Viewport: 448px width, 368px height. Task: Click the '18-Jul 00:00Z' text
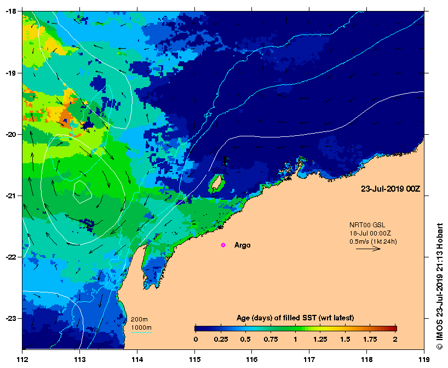(x=370, y=233)
